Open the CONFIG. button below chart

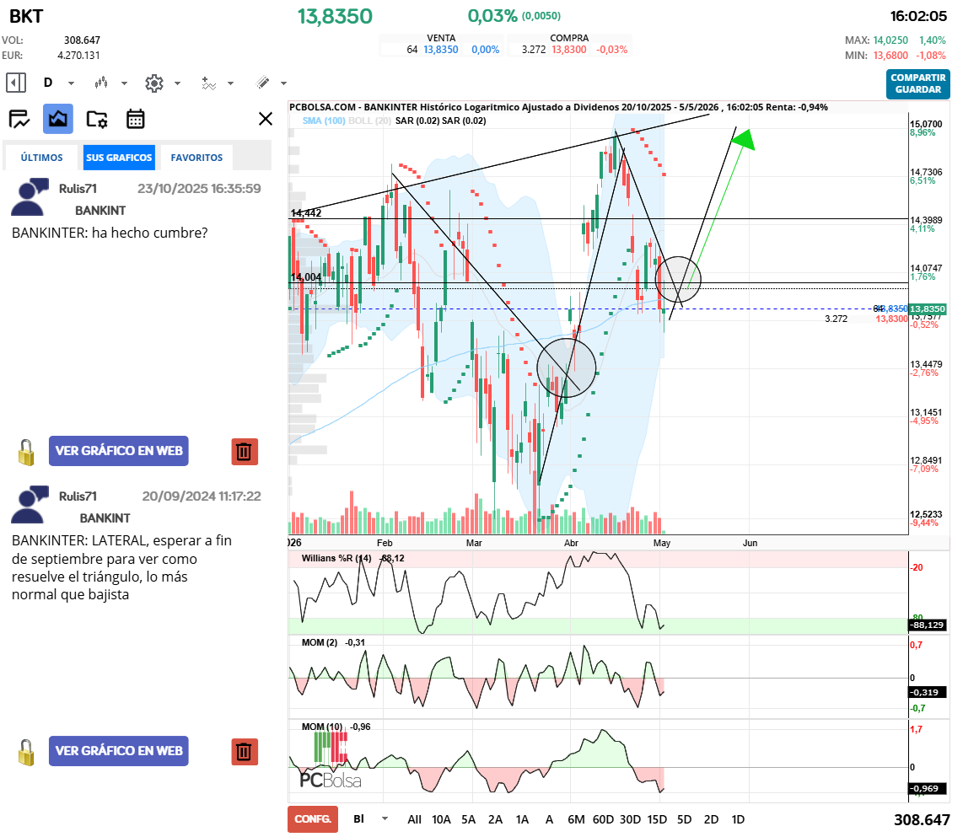pos(313,819)
